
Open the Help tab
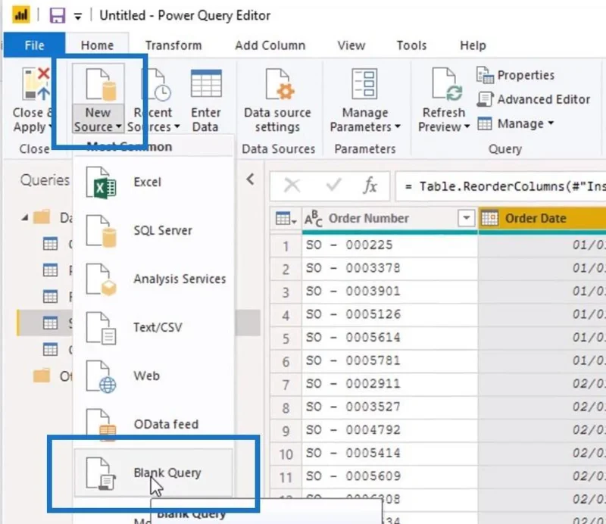click(x=473, y=45)
